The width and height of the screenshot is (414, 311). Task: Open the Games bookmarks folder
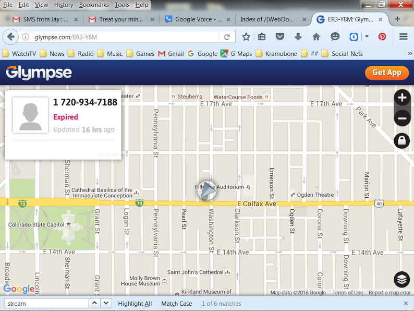pyautogui.click(x=140, y=54)
